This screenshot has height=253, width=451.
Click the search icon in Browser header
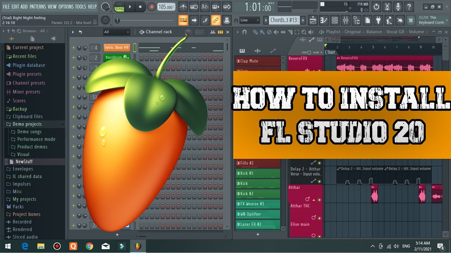[x=19, y=31]
